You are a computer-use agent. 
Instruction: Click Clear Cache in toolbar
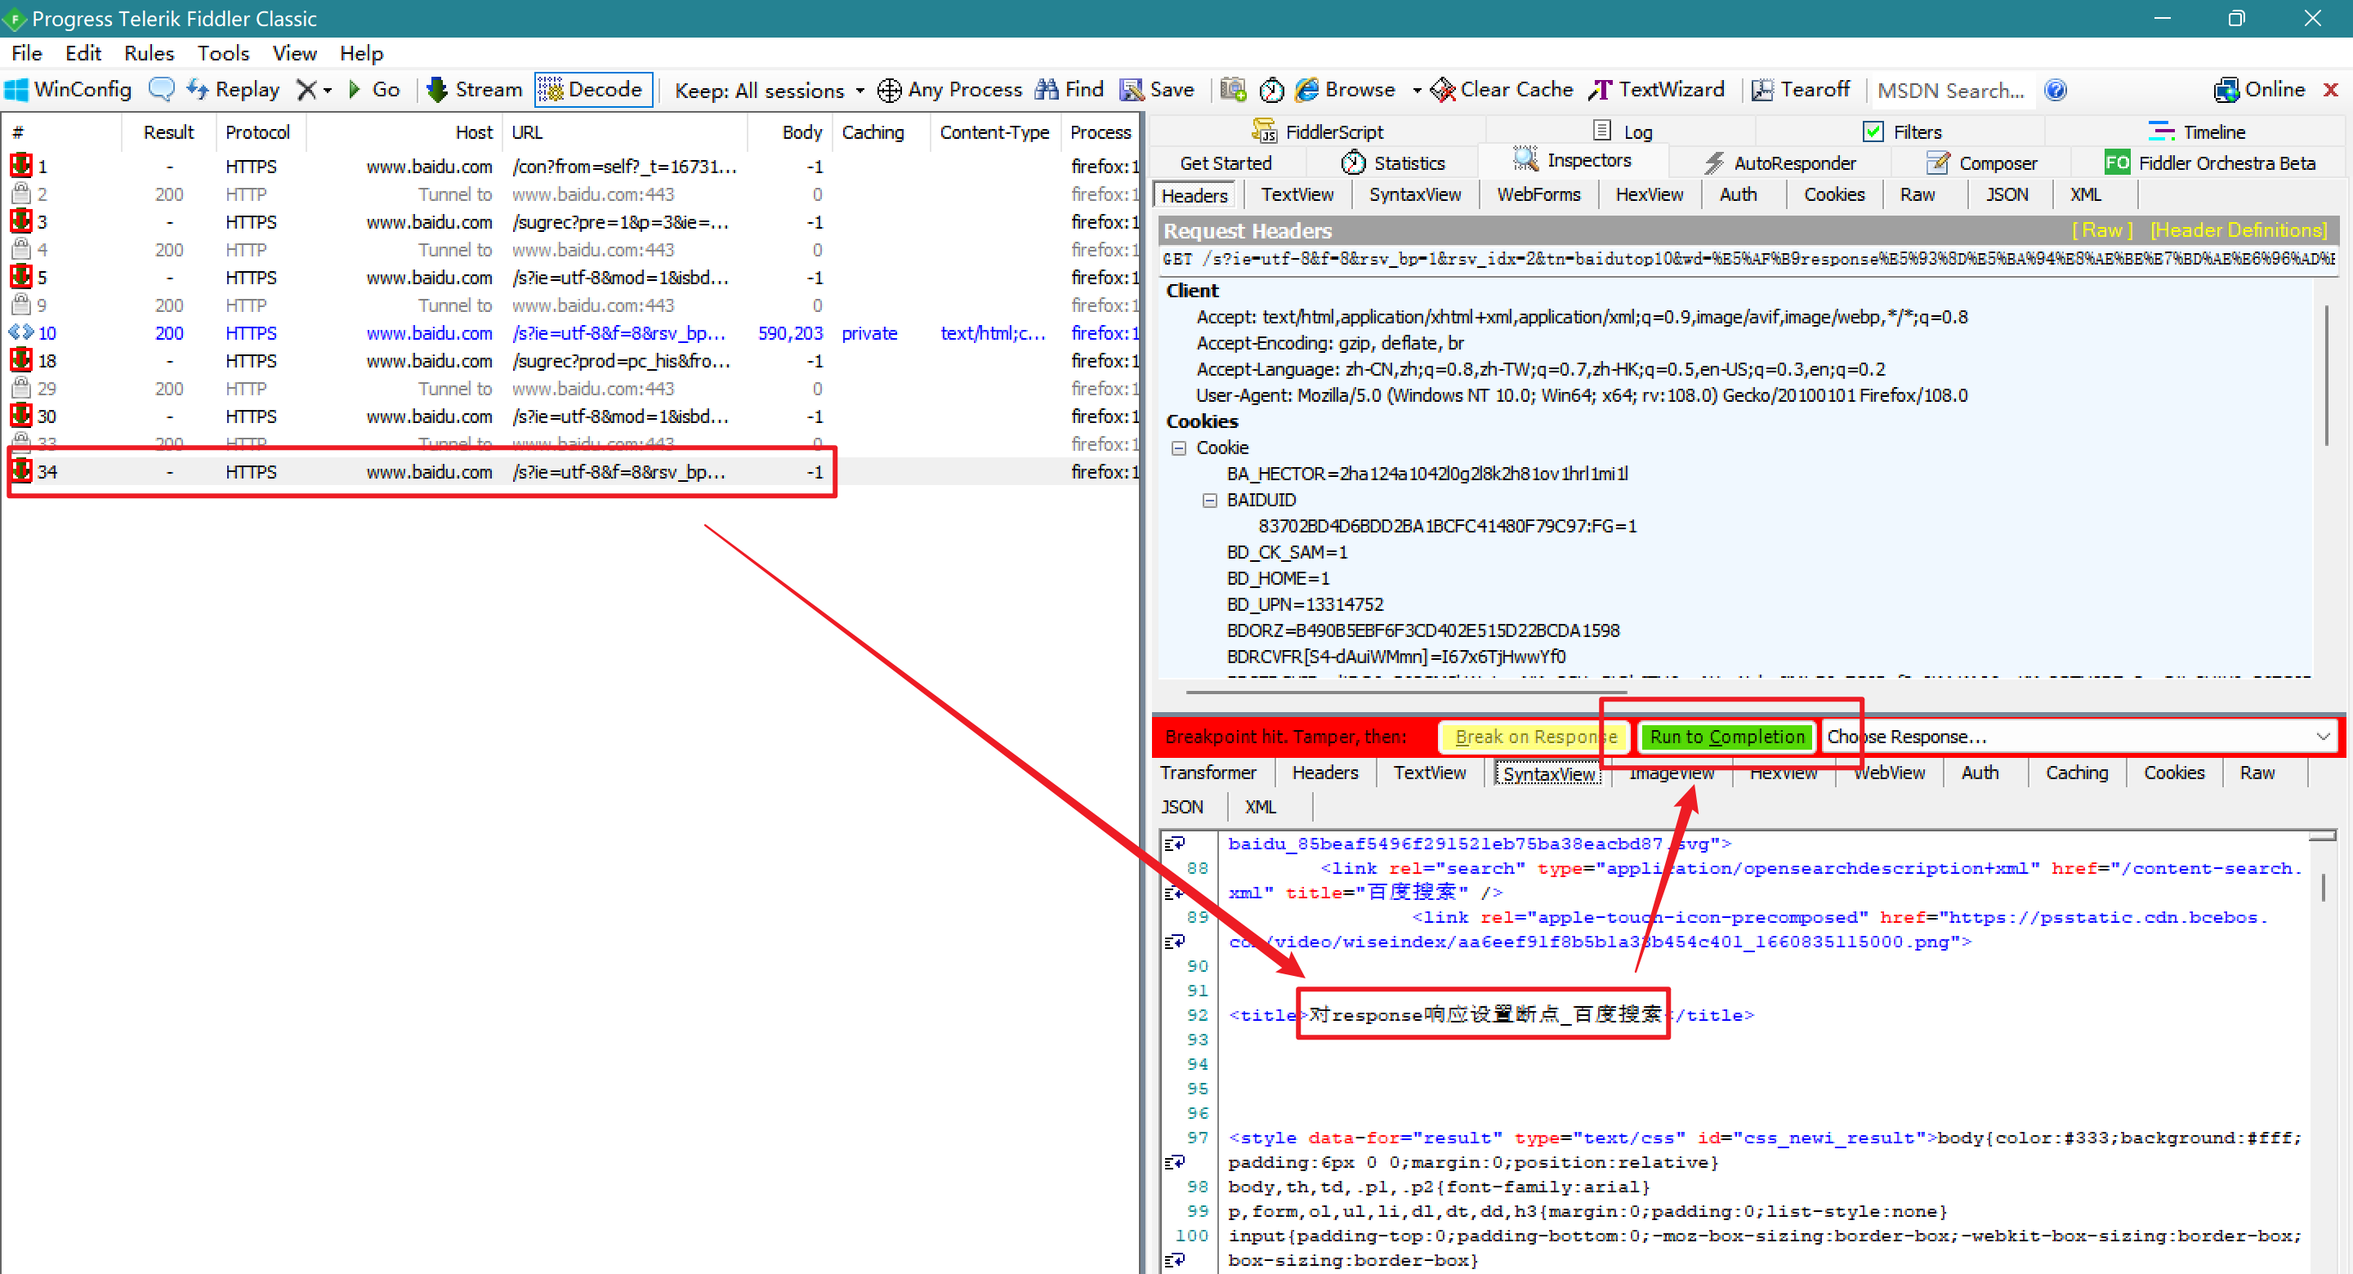[x=1502, y=90]
